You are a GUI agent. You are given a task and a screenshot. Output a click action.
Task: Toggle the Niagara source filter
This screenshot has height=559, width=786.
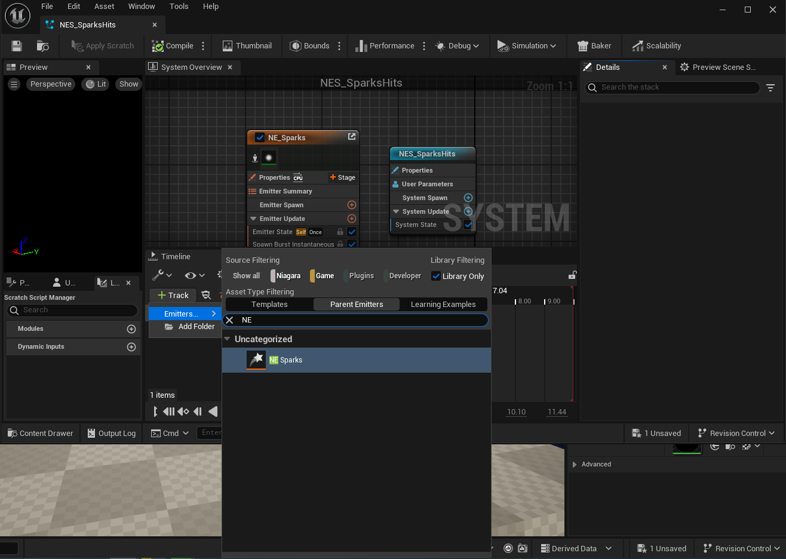click(x=286, y=276)
